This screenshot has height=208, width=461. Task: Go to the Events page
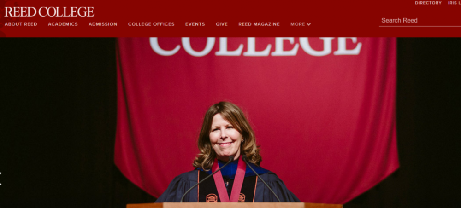click(195, 24)
